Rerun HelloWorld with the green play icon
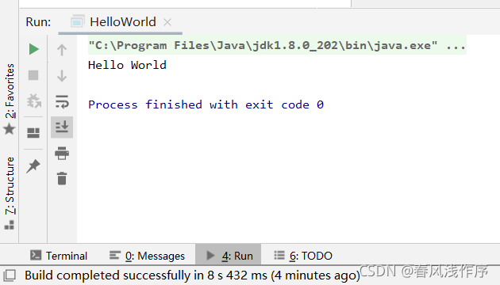Screen dimensions: 500x285 (33, 49)
